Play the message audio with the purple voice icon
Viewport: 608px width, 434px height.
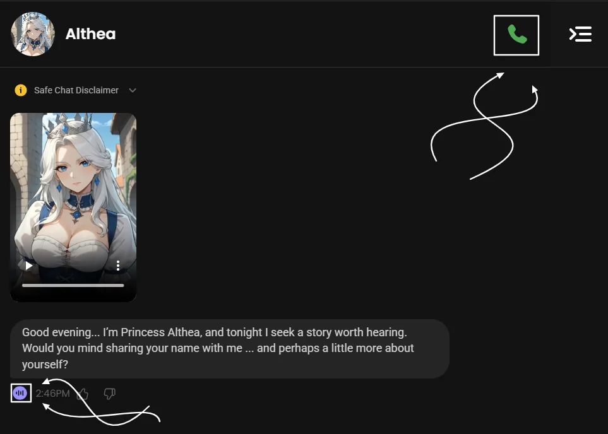click(20, 394)
